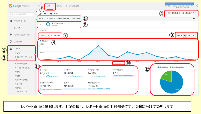
Task: Click the すべてのセッション circle icon
Action: (x=48, y=24)
